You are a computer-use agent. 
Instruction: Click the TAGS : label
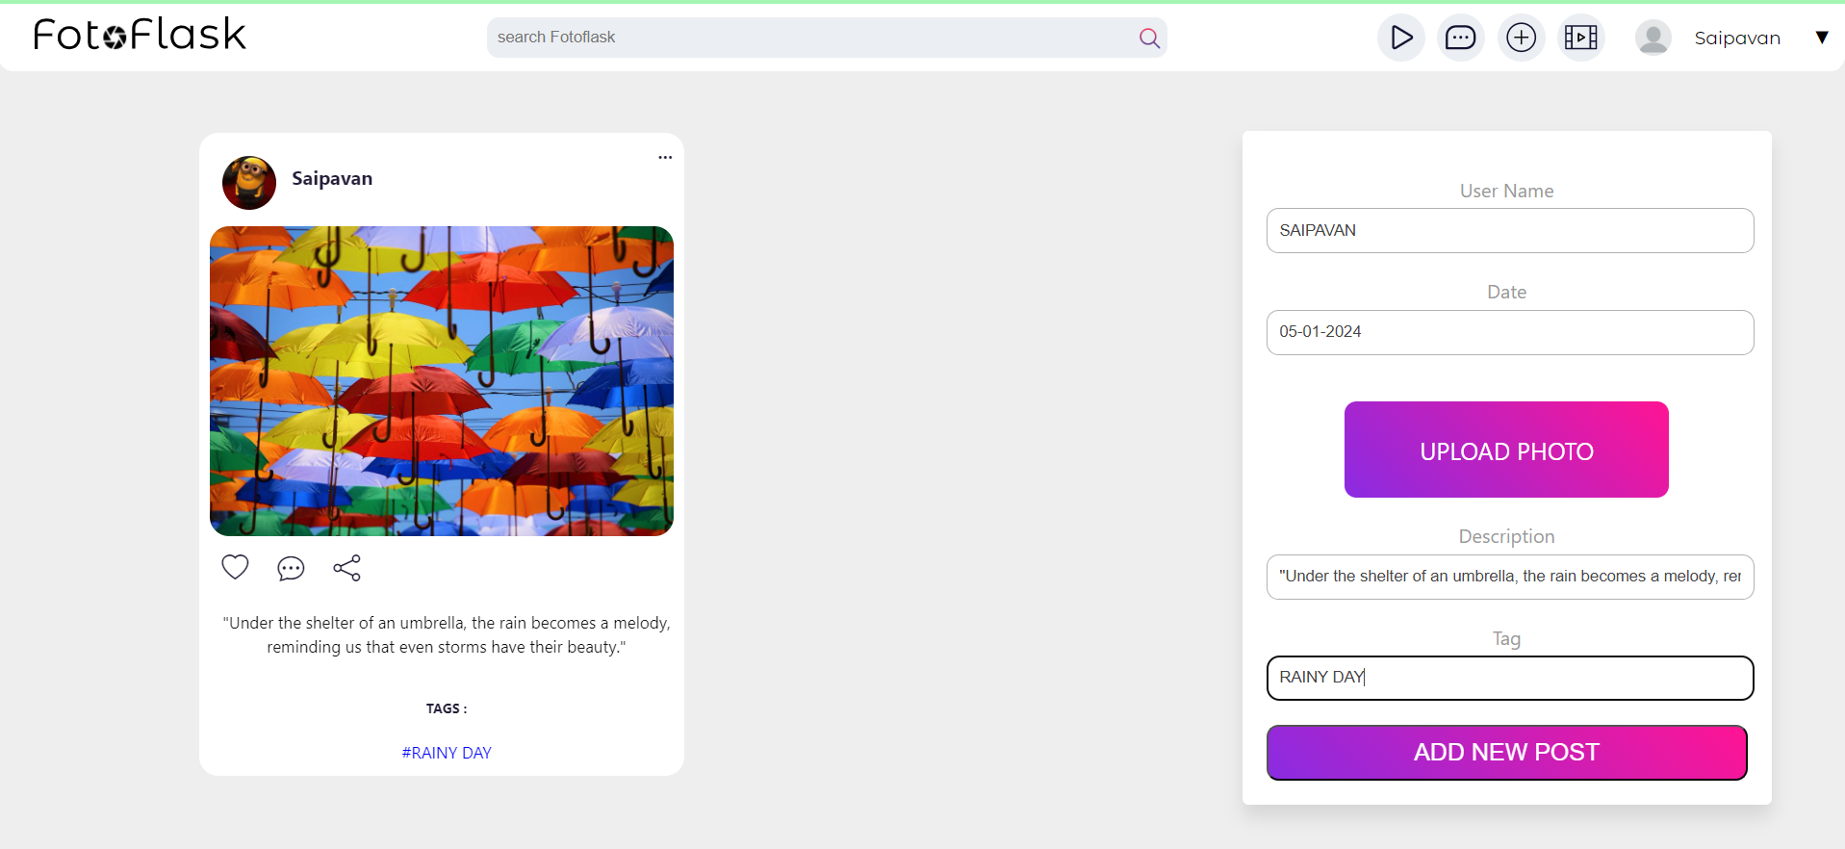pyautogui.click(x=447, y=708)
